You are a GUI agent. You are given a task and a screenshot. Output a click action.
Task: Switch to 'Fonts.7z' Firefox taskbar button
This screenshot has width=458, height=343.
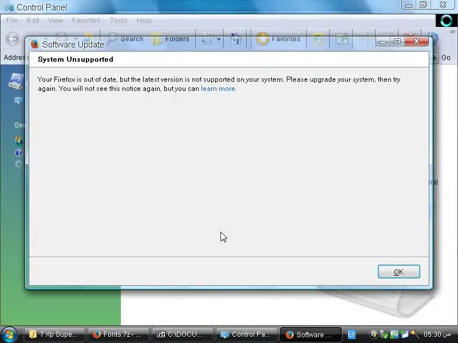click(119, 334)
